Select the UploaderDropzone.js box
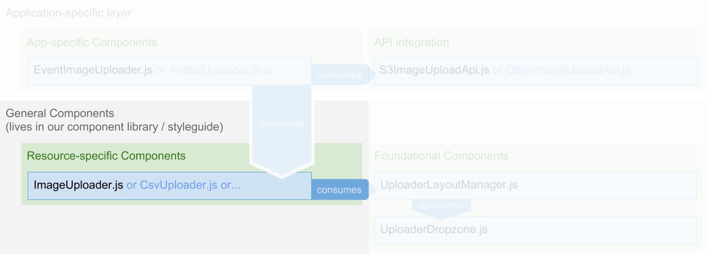 tap(535, 230)
